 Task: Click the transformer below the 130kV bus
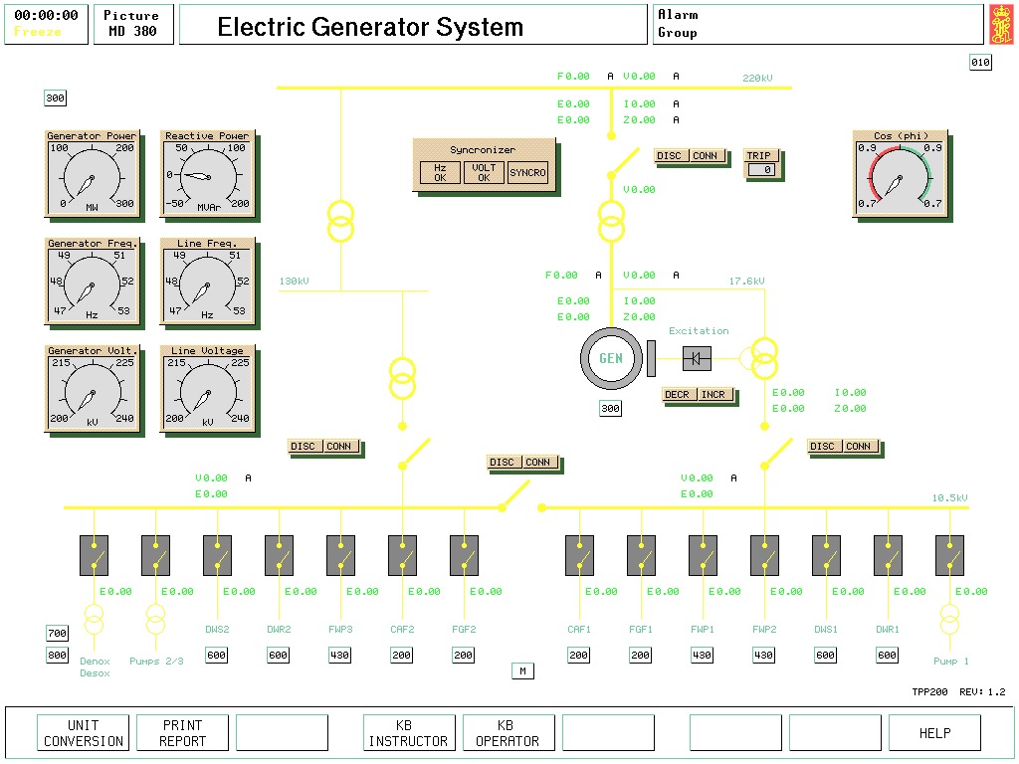pos(402,378)
